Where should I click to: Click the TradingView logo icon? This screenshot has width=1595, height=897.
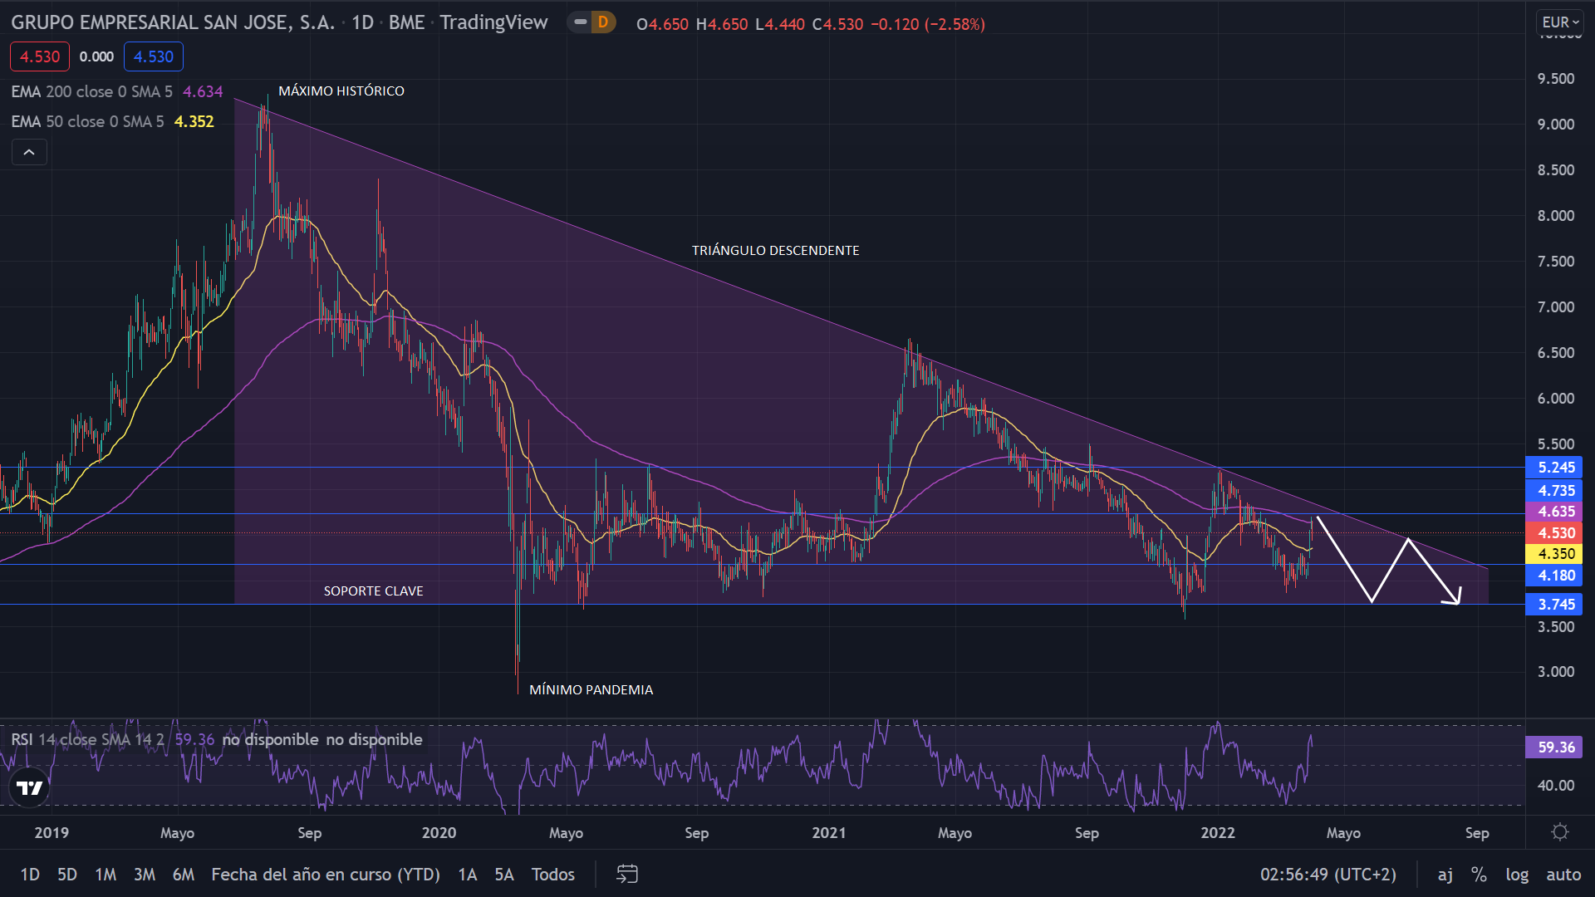pyautogui.click(x=30, y=787)
